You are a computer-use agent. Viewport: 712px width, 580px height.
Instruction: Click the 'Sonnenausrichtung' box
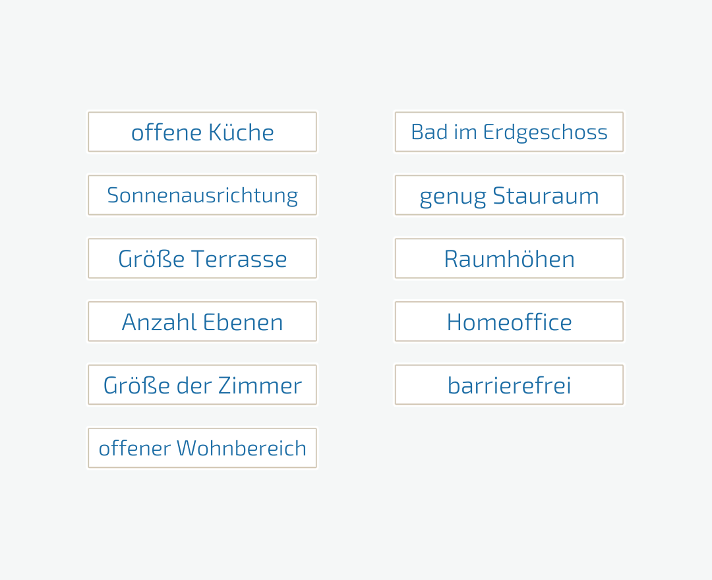point(202,195)
